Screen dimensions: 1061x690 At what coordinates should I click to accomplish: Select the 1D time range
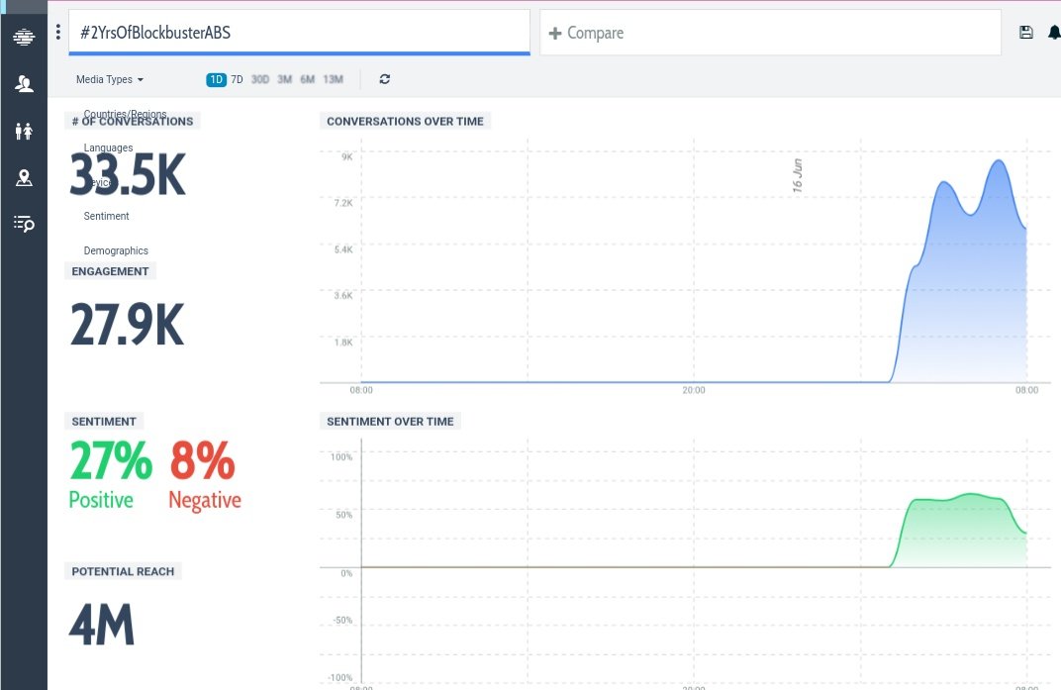click(x=216, y=79)
